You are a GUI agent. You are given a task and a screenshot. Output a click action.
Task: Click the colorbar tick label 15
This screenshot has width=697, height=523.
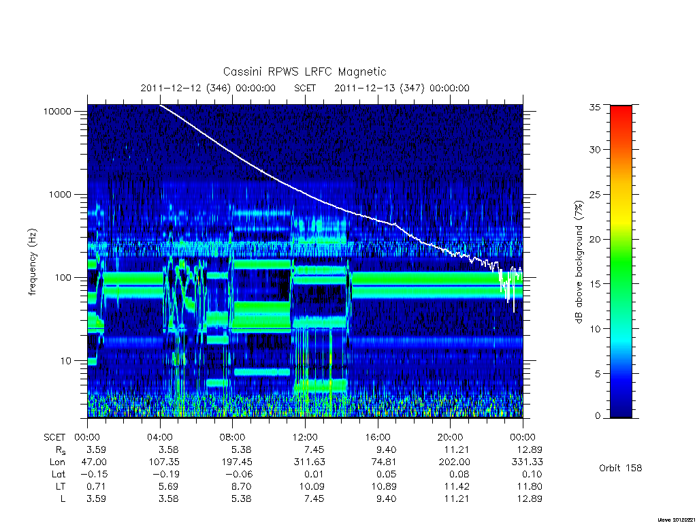(x=594, y=284)
